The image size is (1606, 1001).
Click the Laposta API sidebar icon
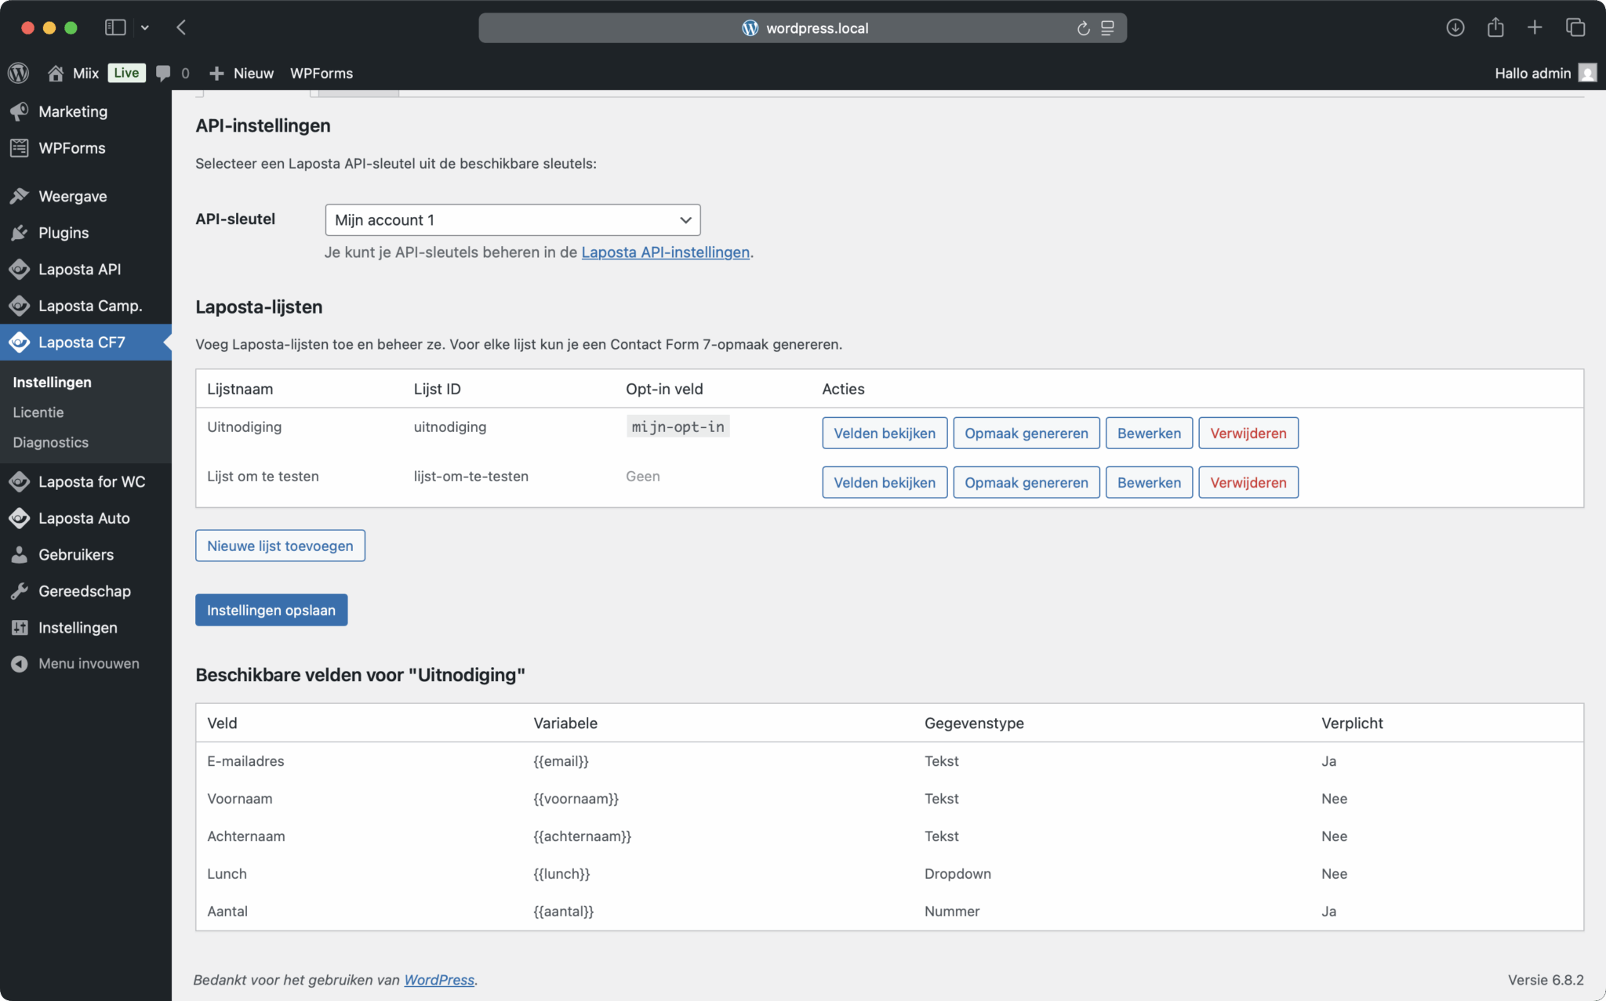coord(20,269)
